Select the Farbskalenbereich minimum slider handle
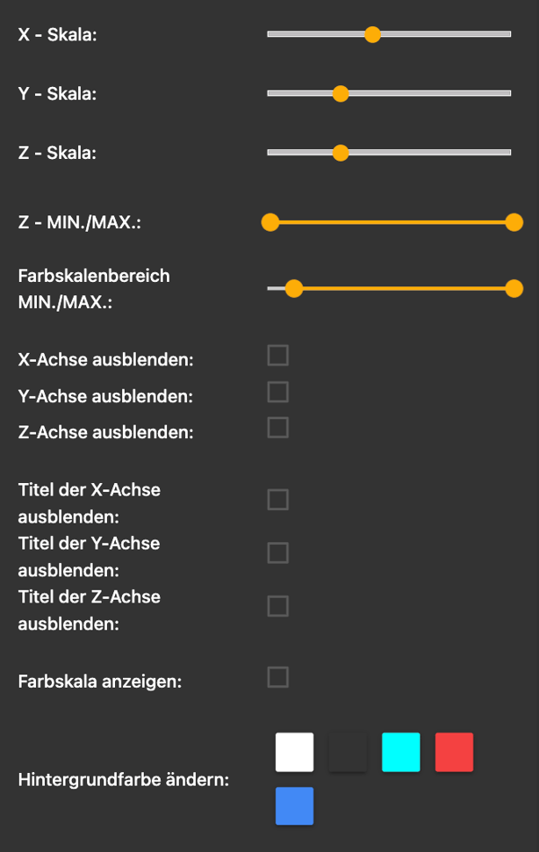The width and height of the screenshot is (539, 852). [x=294, y=288]
